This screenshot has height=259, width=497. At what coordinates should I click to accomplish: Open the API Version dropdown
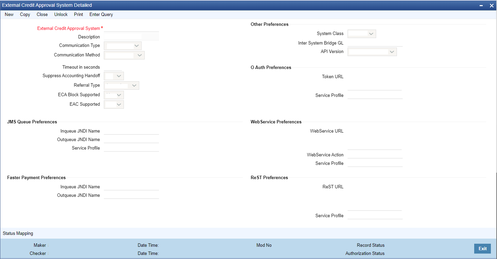point(372,52)
